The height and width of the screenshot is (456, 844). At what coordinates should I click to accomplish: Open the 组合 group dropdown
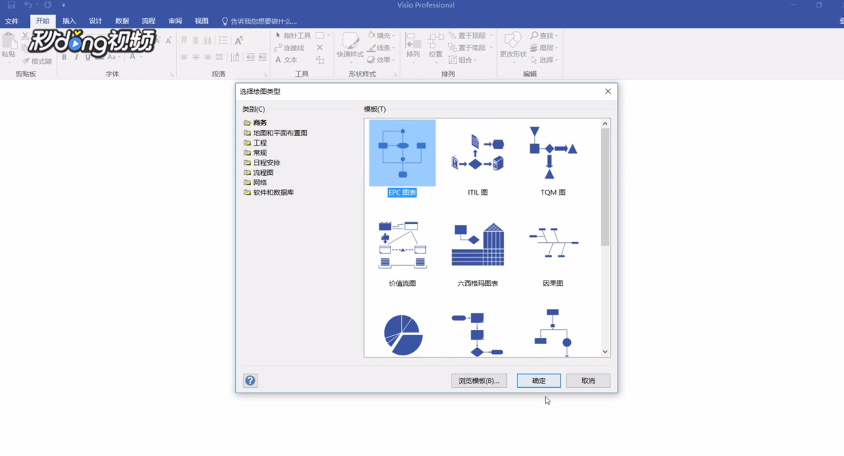[462, 60]
